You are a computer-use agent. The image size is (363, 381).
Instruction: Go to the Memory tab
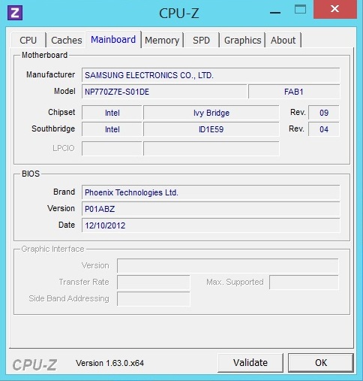tap(162, 40)
